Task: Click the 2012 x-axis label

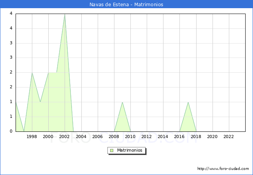Action: click(x=146, y=136)
